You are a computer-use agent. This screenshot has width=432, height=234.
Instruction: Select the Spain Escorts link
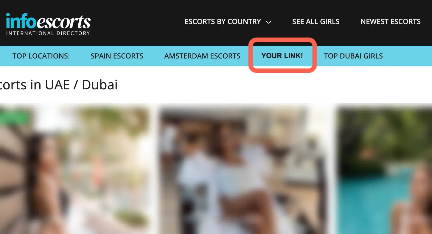(x=117, y=56)
